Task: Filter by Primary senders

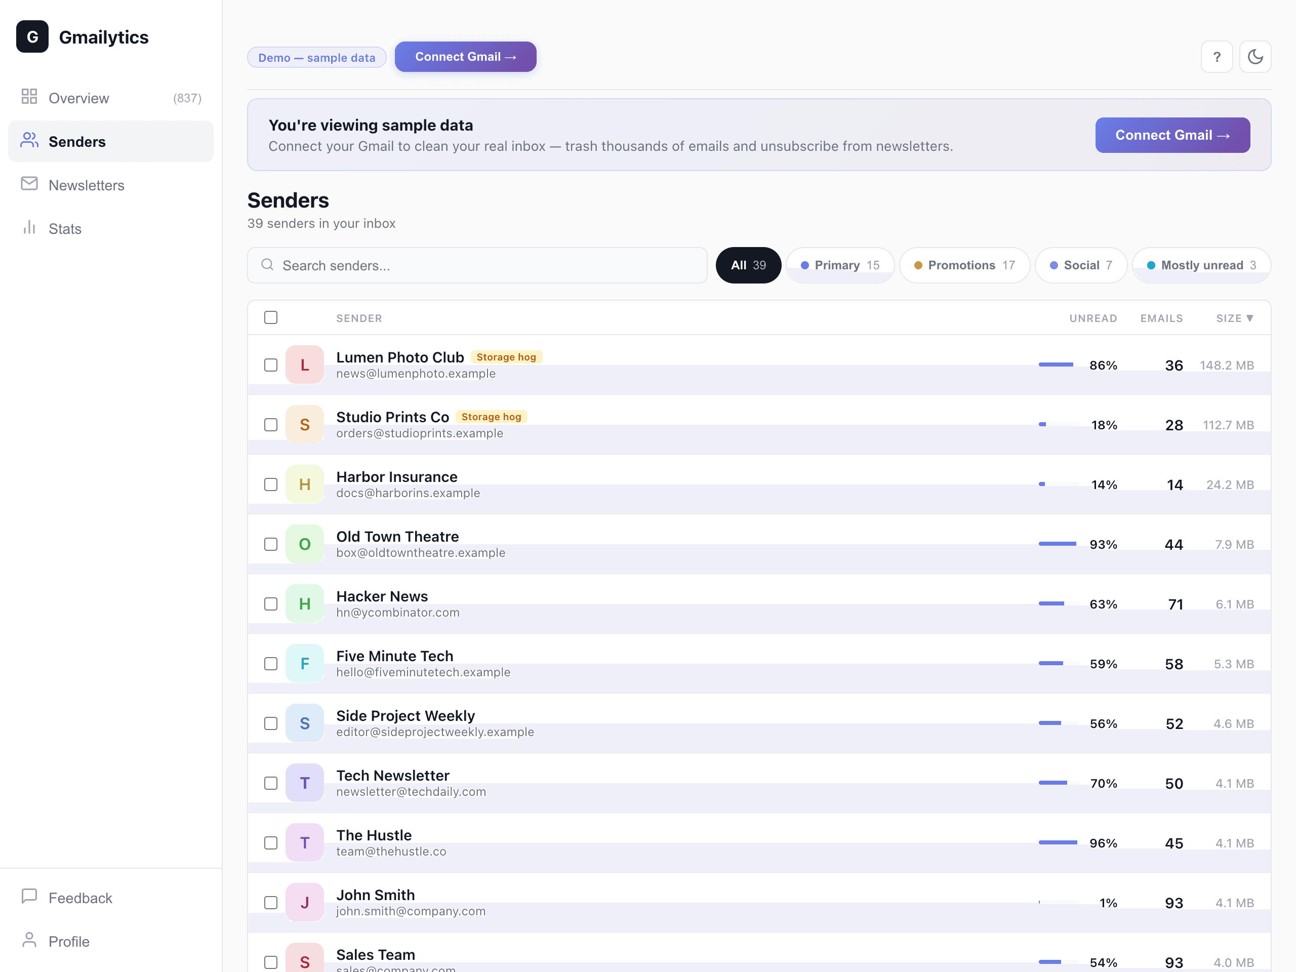Action: pos(839,265)
